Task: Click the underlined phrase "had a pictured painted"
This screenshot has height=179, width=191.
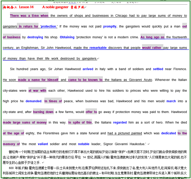Action: point(125,133)
